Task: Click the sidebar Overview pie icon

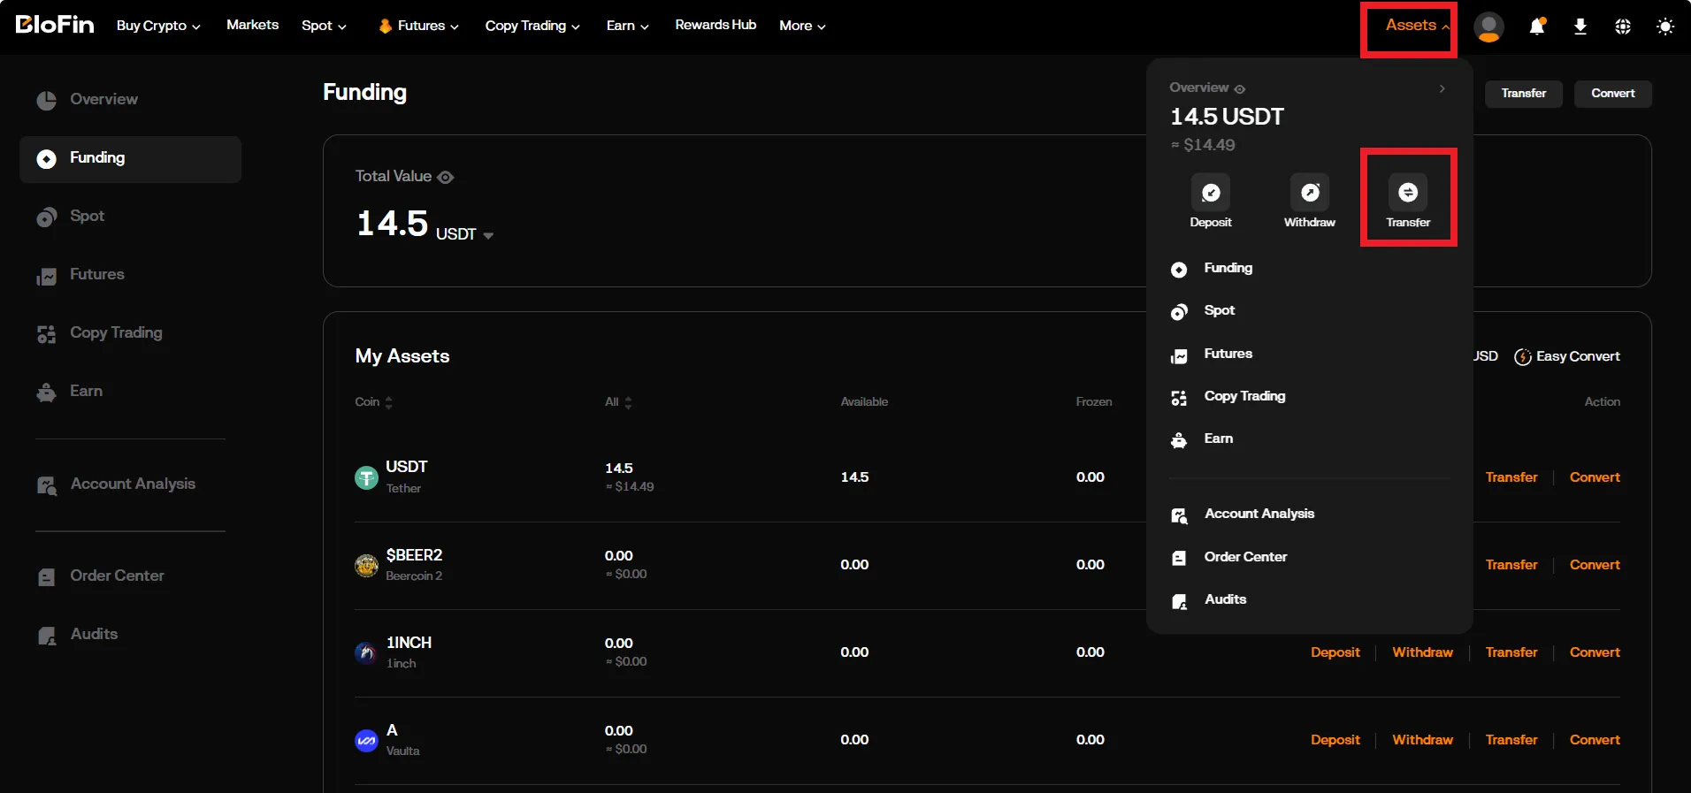Action: pyautogui.click(x=47, y=101)
